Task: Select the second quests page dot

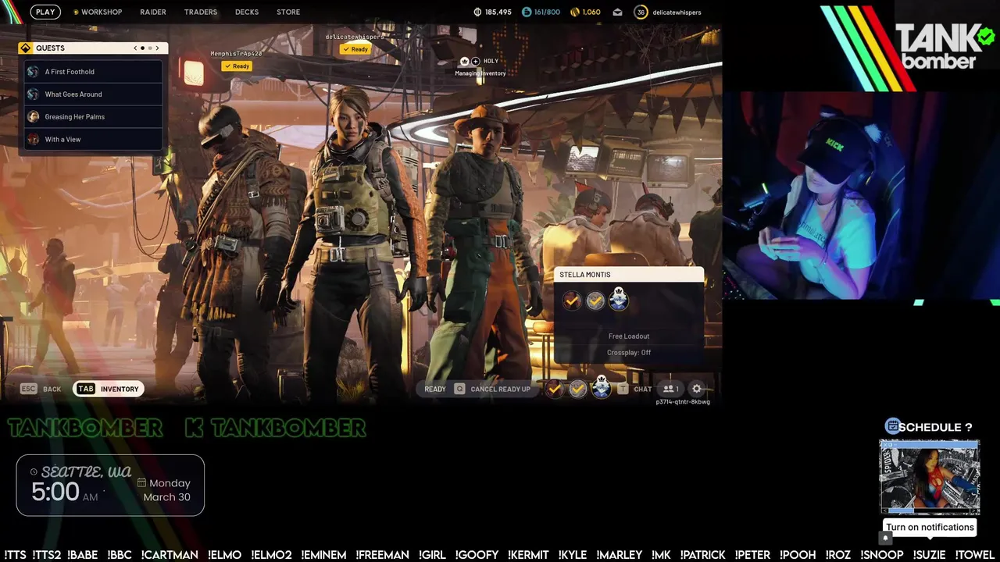Action: [x=150, y=48]
